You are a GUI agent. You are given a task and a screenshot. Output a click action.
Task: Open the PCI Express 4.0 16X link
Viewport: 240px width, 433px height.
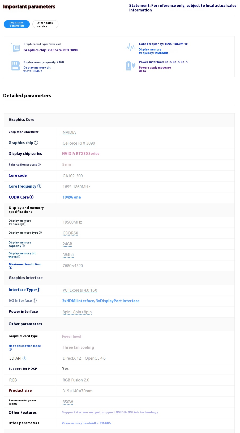point(80,290)
